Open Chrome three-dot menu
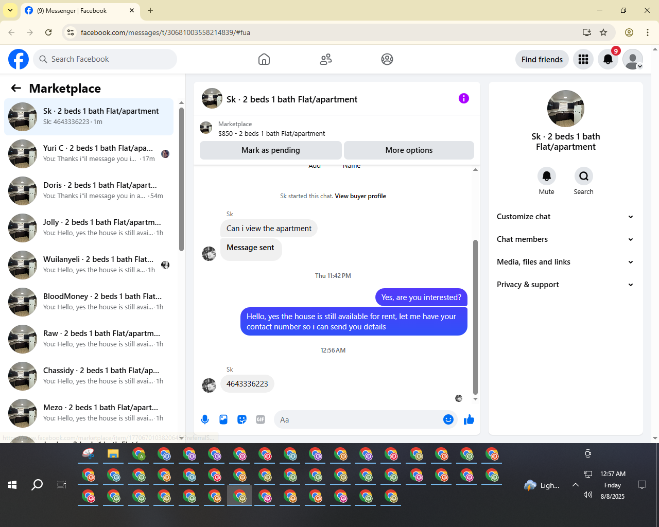659x527 pixels. pos(648,32)
